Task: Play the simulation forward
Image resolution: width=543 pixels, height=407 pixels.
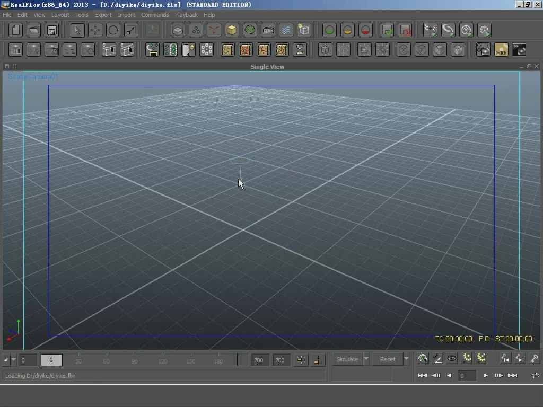Action: point(485,376)
